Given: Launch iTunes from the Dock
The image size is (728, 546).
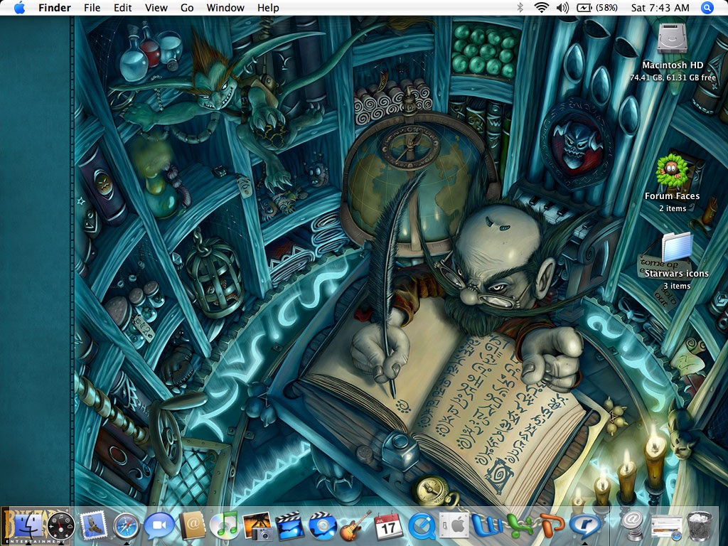Looking at the screenshot, I should tap(225, 527).
